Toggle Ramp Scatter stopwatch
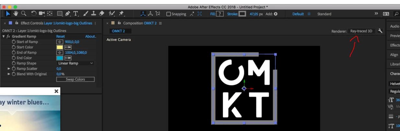The width and height of the screenshot is (400, 131). pos(14,69)
